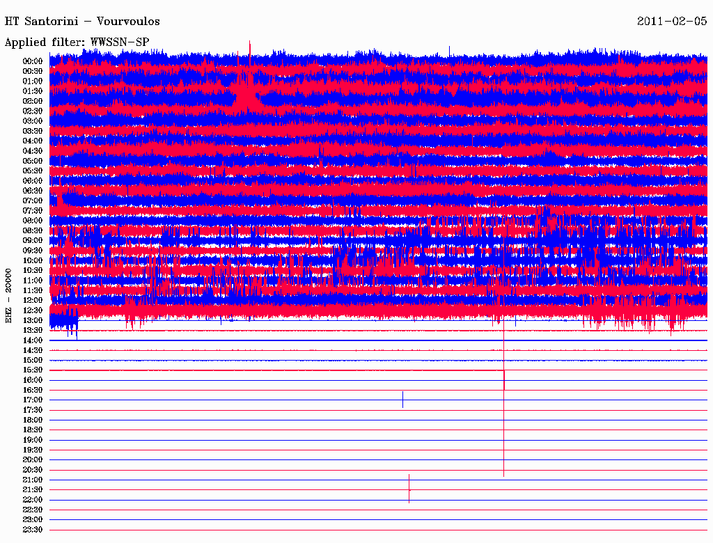The height and width of the screenshot is (543, 713).
Task: Select the 14:00 time label
Action: coord(33,340)
